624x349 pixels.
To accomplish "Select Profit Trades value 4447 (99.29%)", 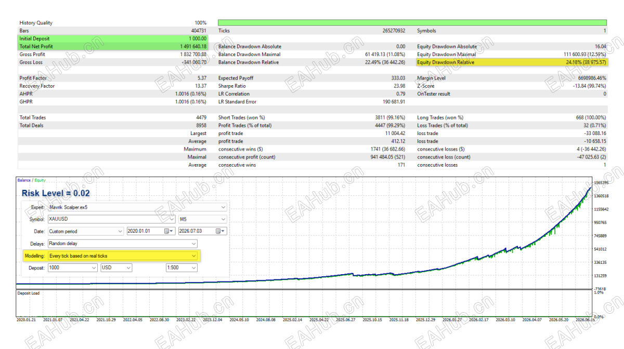I will [x=391, y=126].
